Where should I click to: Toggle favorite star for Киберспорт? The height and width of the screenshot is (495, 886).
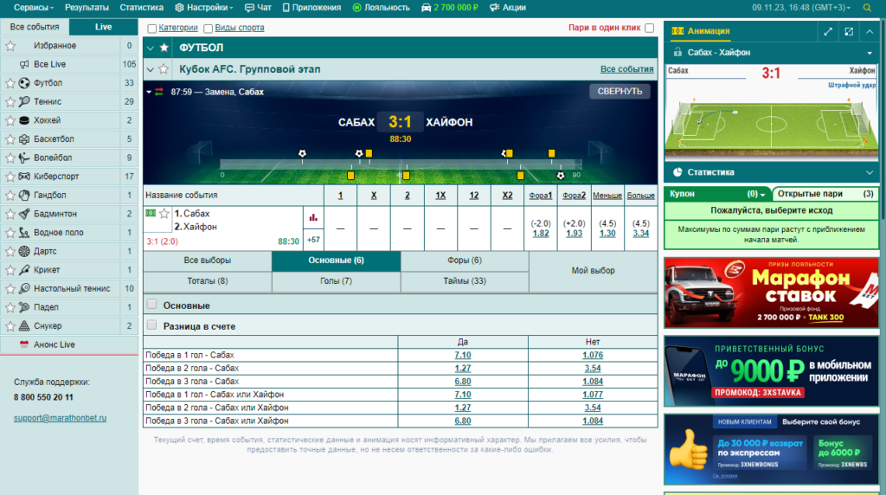click(x=10, y=177)
